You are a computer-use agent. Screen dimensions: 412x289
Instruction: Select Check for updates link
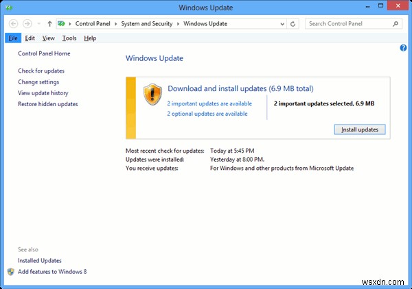tap(41, 71)
